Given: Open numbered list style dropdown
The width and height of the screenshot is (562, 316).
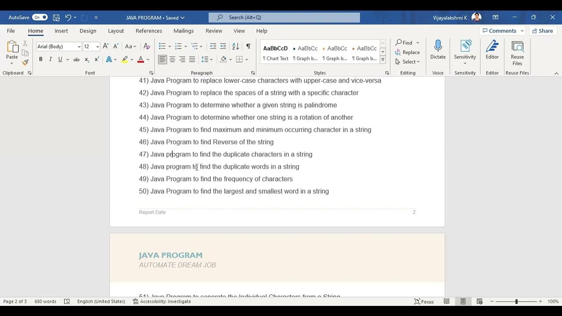Looking at the screenshot, I should point(186,47).
